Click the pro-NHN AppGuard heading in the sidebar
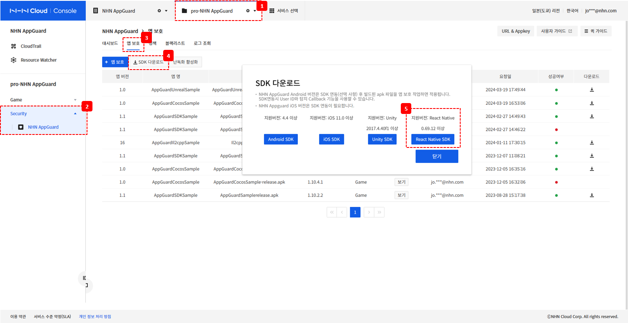Screen dimensions: 628x323 [x=33, y=84]
